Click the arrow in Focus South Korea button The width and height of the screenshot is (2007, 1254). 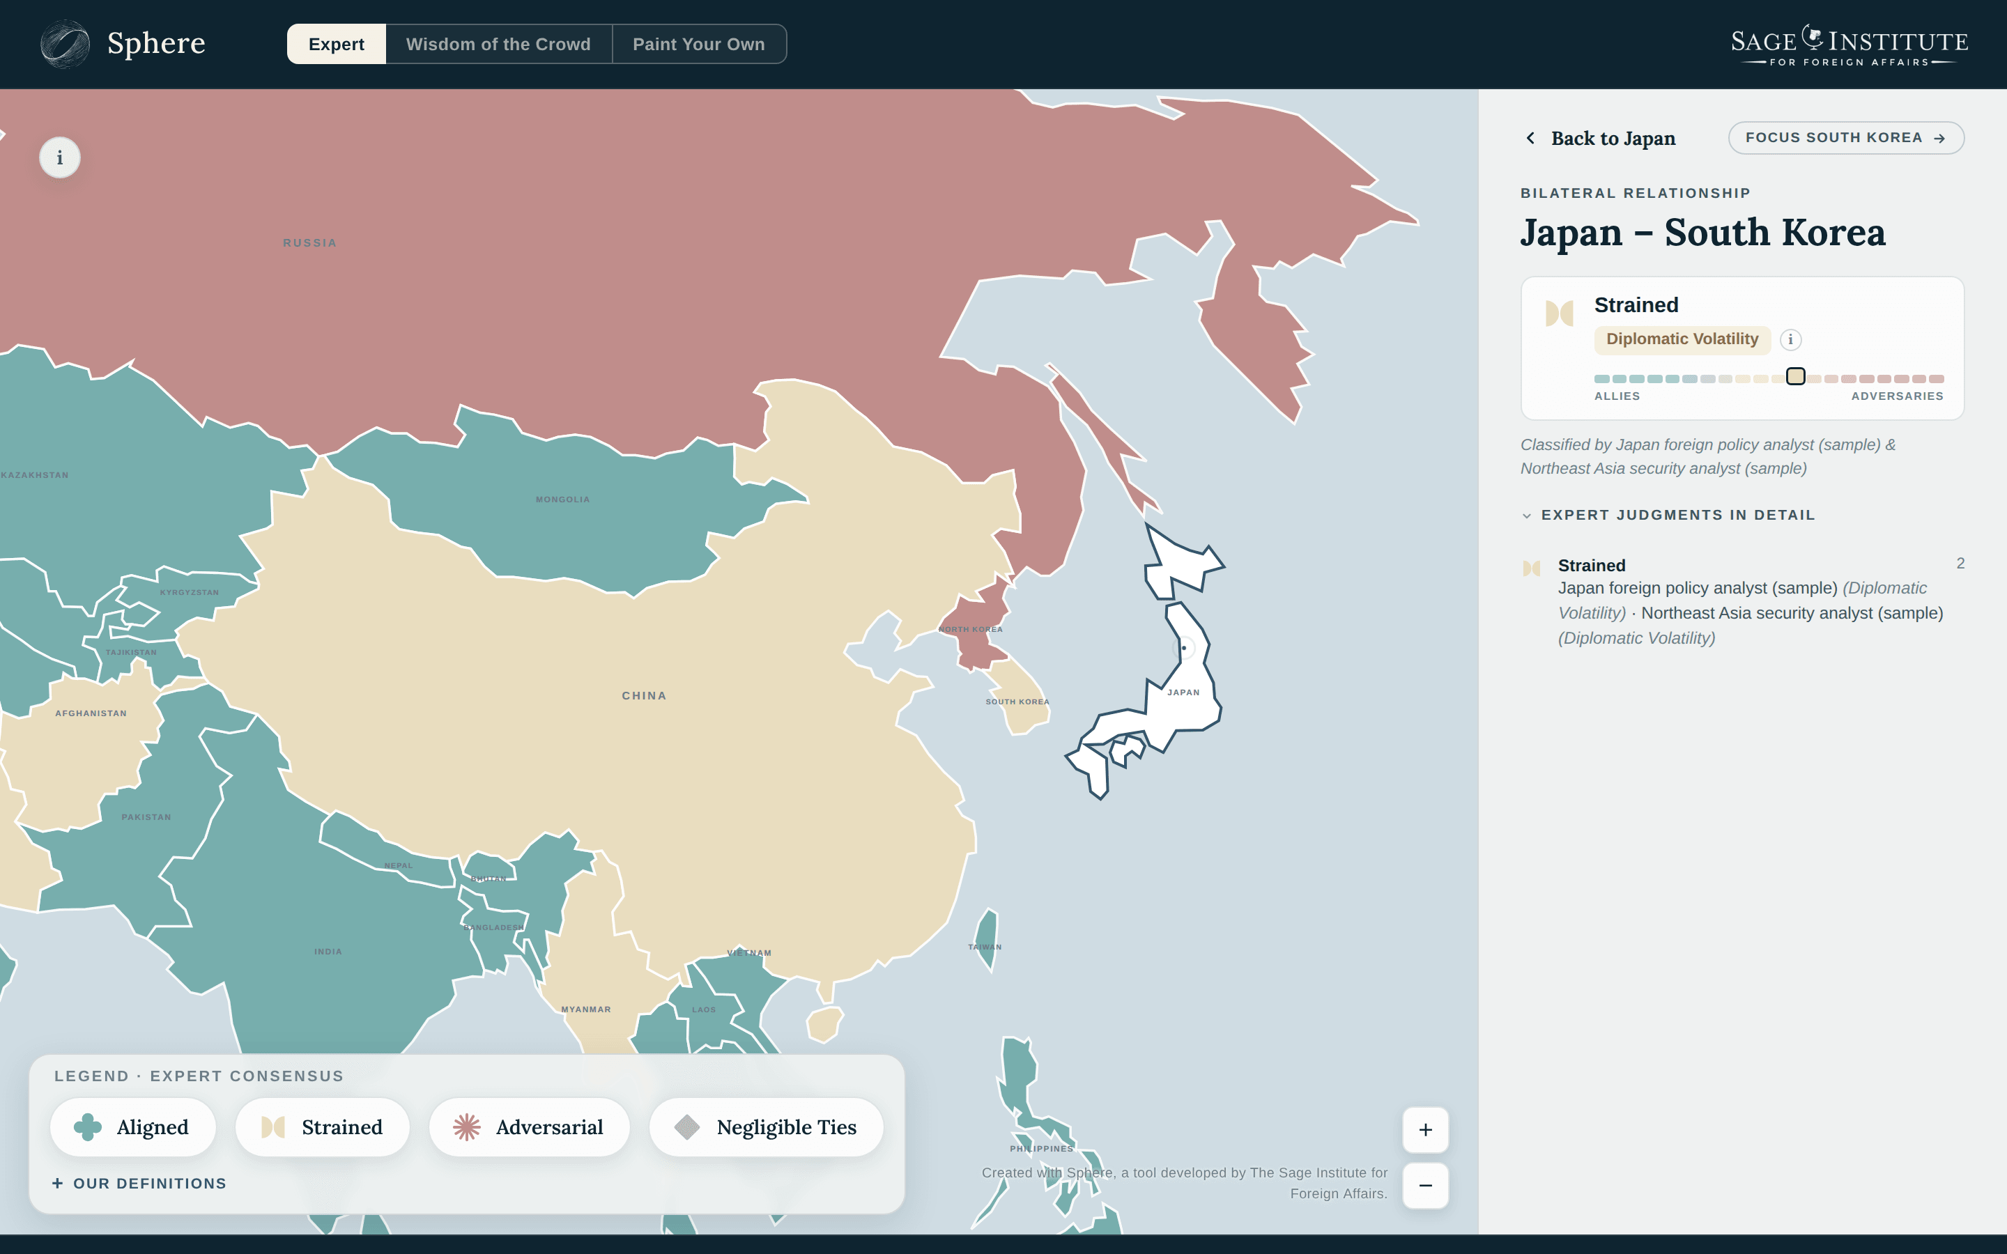click(1939, 139)
